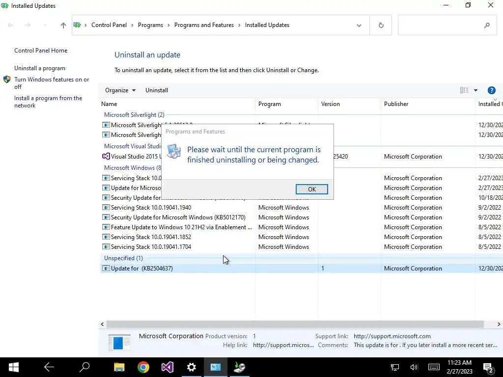Viewport: 503px width, 377px height.
Task: Select Feature Update to Windows 10 21H2 row
Action: (x=302, y=227)
